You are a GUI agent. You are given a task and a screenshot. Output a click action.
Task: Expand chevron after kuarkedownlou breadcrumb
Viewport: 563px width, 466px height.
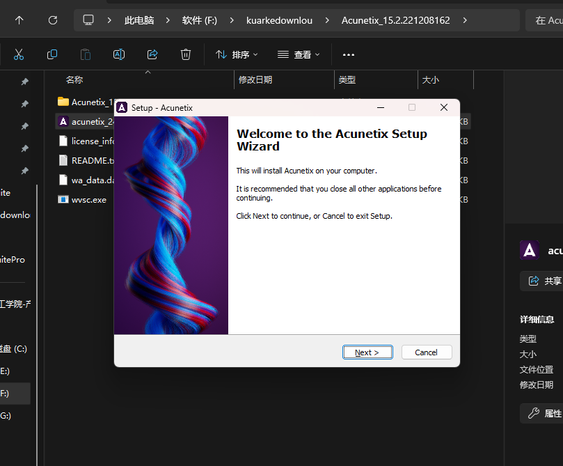coord(327,20)
